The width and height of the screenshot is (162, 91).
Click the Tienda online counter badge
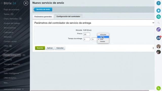(24, 55)
